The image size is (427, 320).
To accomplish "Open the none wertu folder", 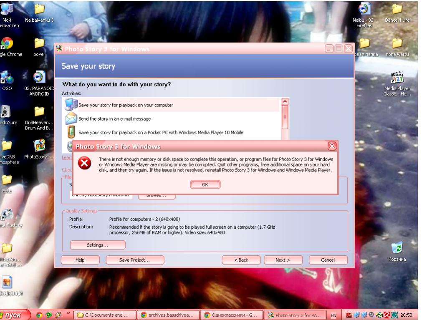I will pyautogui.click(x=397, y=47).
